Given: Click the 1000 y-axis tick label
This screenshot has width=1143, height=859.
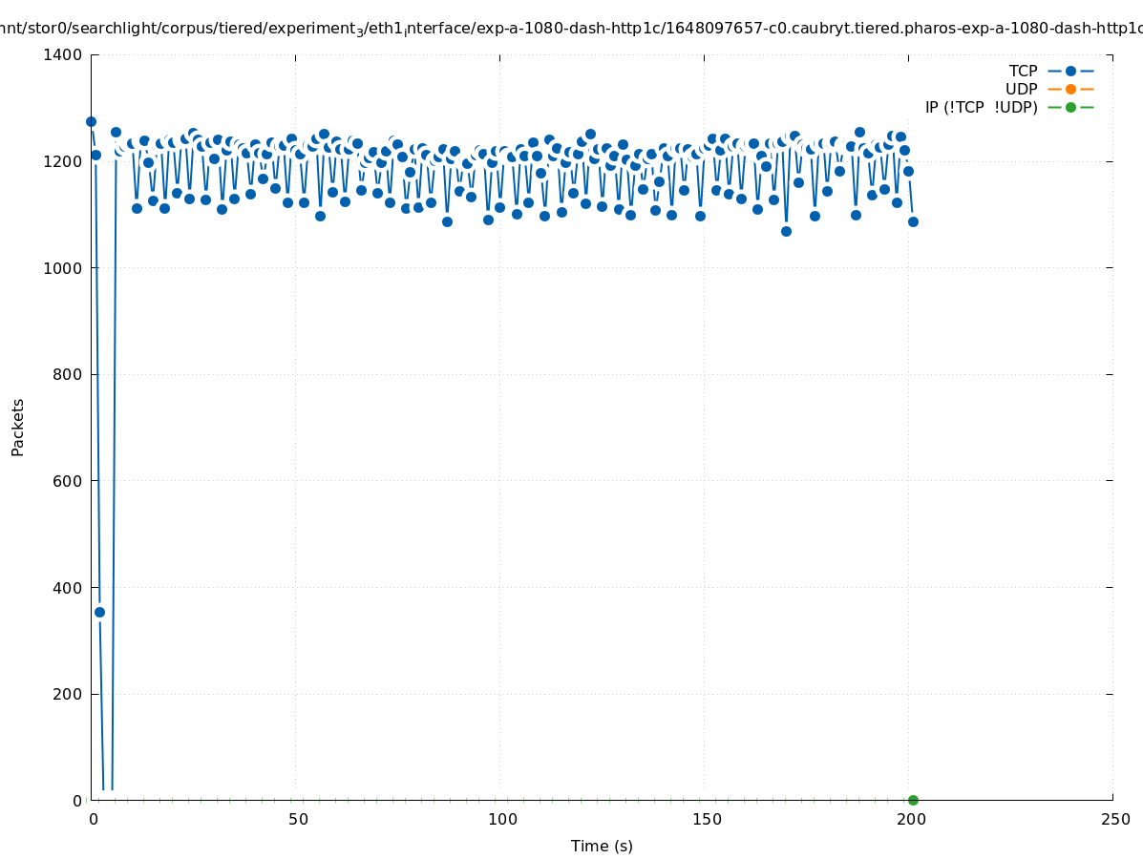Looking at the screenshot, I should pyautogui.click(x=62, y=268).
